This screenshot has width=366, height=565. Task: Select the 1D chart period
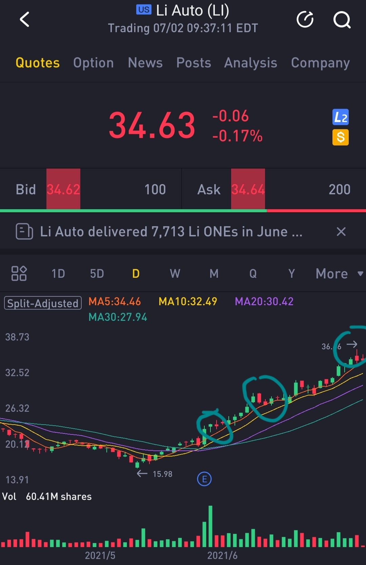pyautogui.click(x=58, y=274)
